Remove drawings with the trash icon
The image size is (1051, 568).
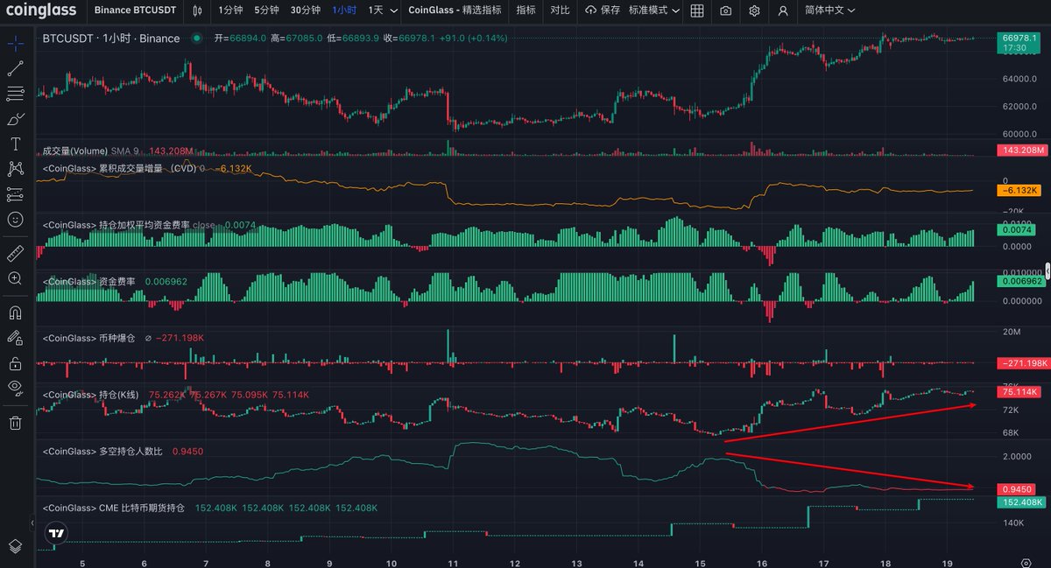15,424
